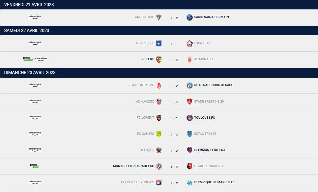Click the RC Strasbourg Alsace crest

(x=190, y=85)
